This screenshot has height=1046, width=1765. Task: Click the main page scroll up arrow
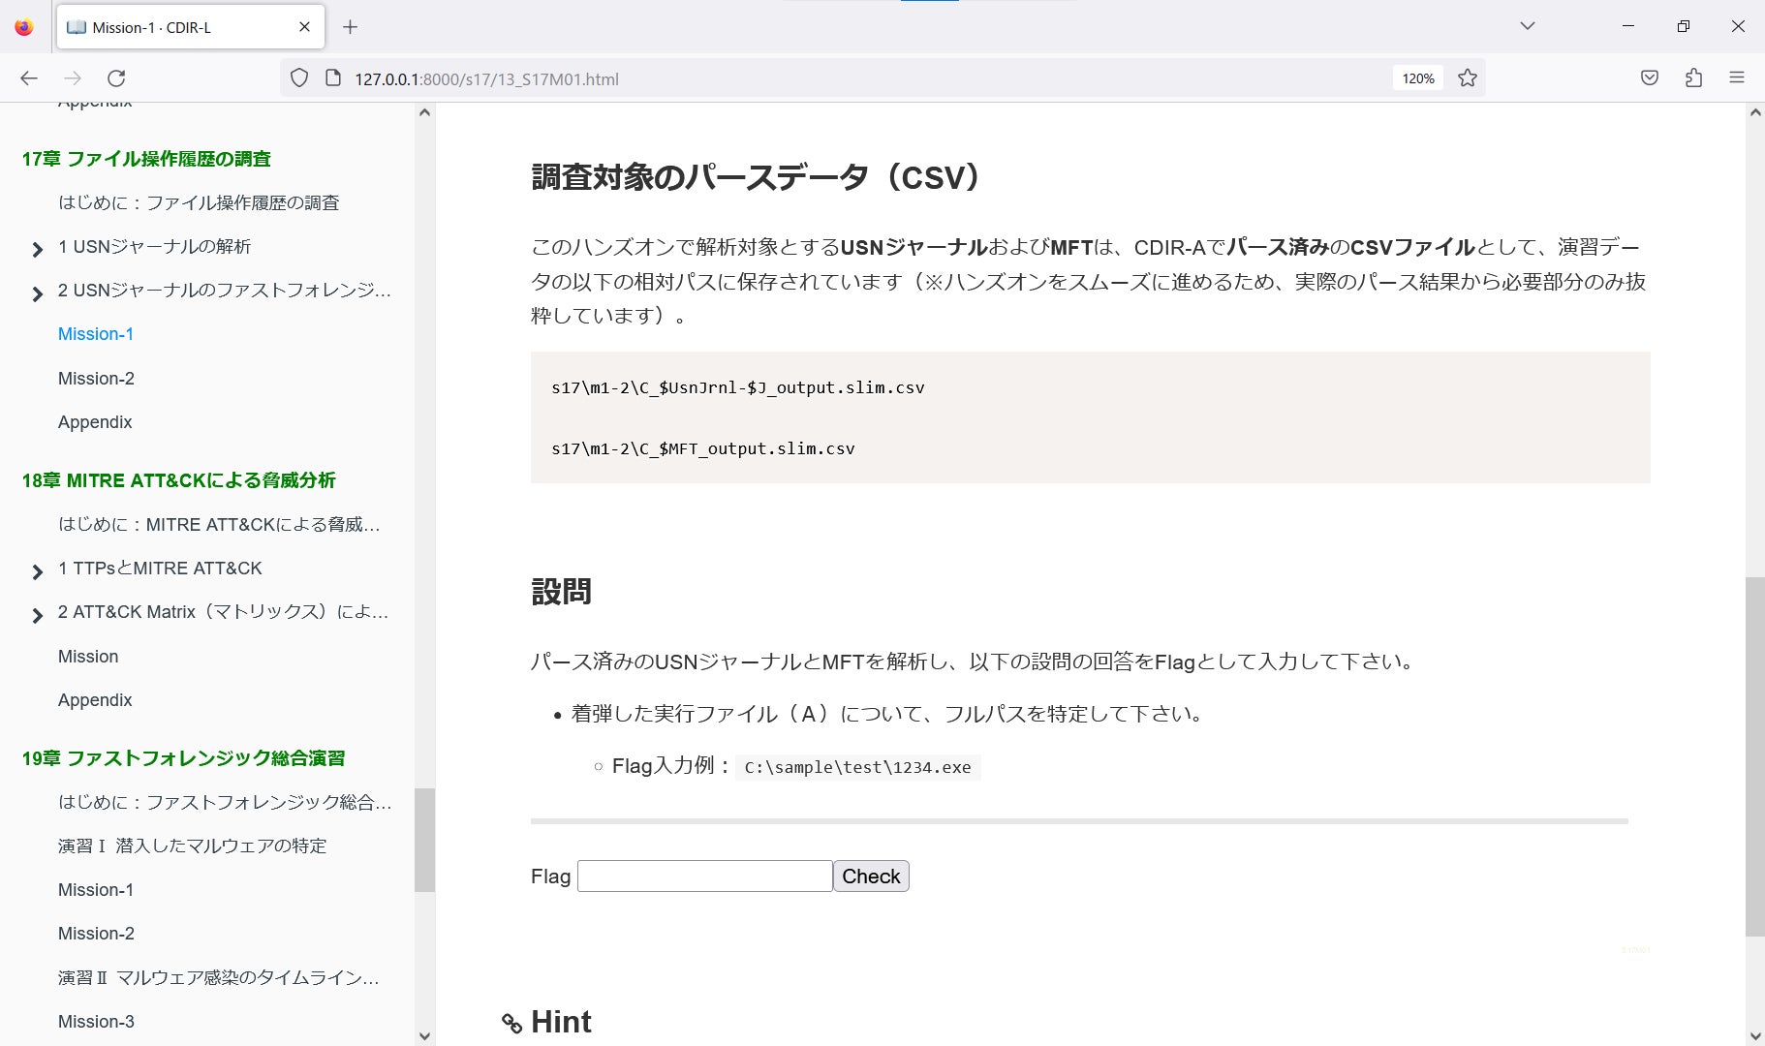point(1754,112)
